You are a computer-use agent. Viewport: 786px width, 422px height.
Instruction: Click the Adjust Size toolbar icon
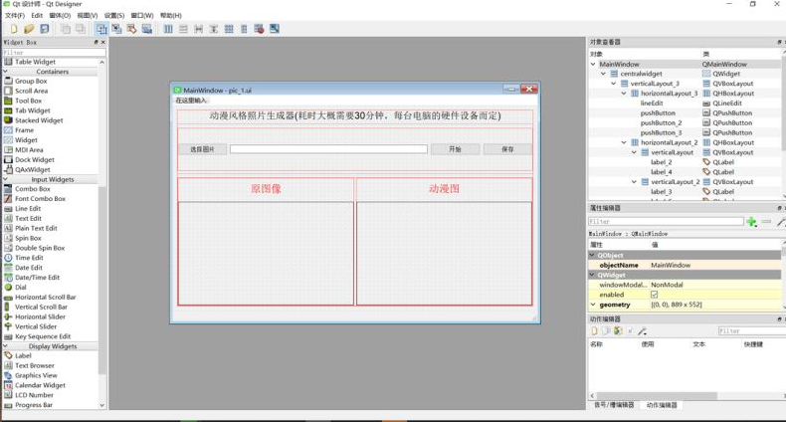(275, 29)
